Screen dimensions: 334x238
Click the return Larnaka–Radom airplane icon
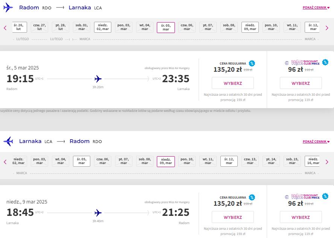point(8,141)
